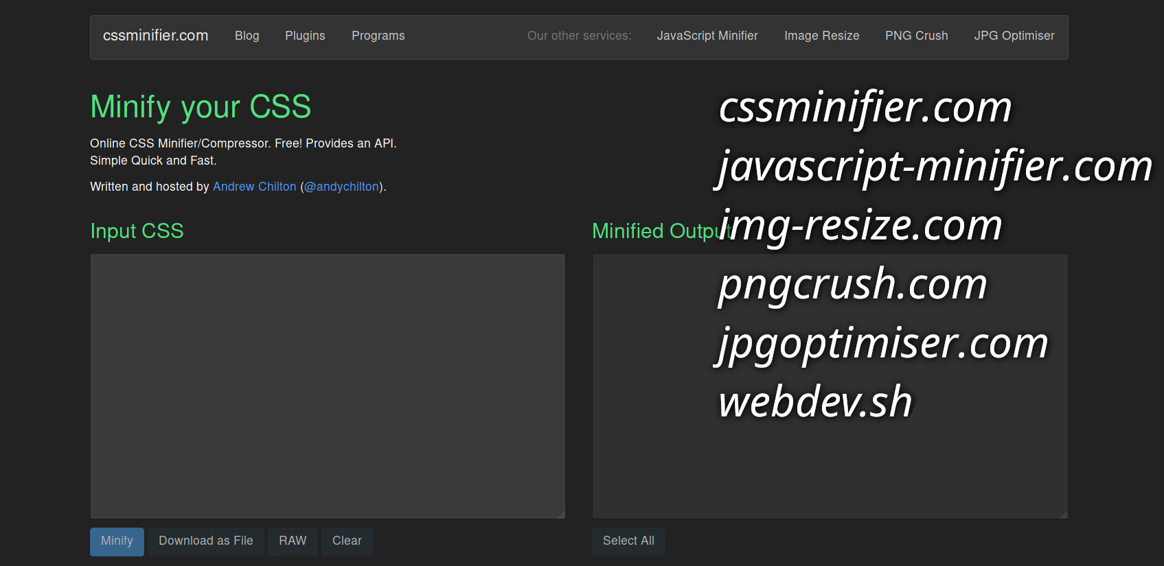Click the 'Input CSS' heading
The height and width of the screenshot is (566, 1164).
point(137,231)
